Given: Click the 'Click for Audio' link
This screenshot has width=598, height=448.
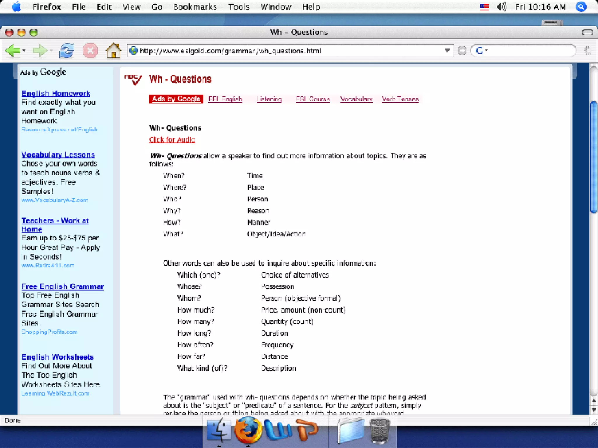Looking at the screenshot, I should pyautogui.click(x=172, y=140).
